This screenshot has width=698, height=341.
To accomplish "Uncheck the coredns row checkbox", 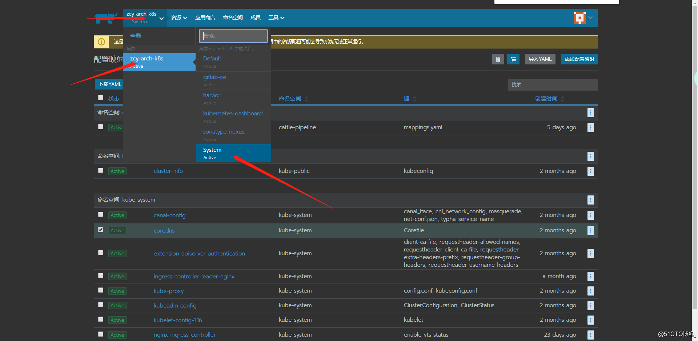I will pyautogui.click(x=101, y=230).
